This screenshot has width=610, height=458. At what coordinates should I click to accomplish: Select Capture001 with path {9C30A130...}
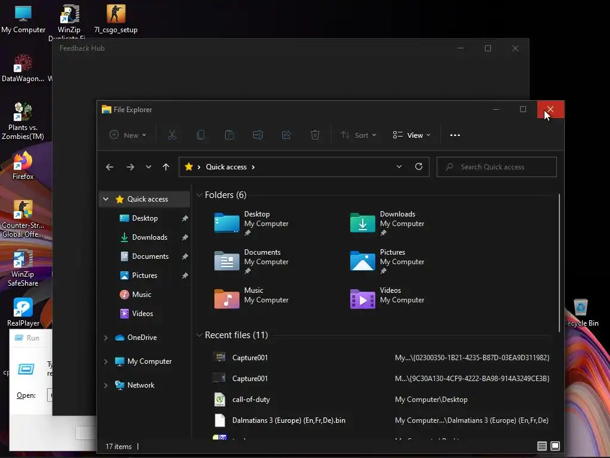coord(381,378)
